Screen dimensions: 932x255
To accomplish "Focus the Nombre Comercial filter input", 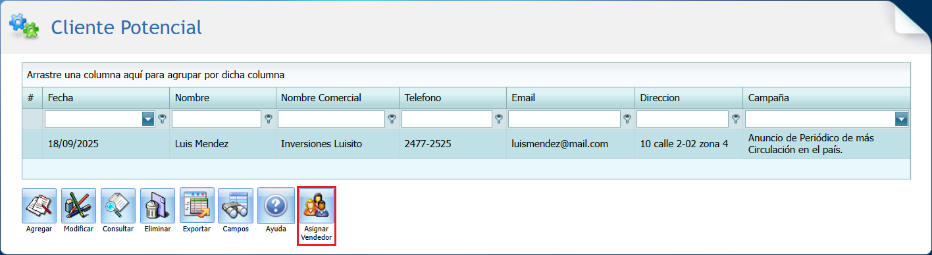I will (331, 119).
